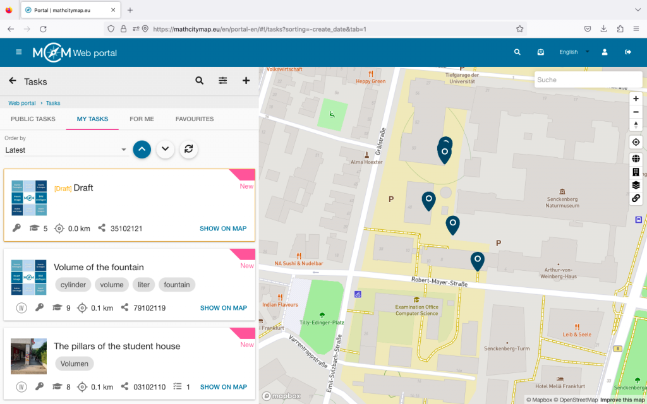
Task: Add a new task with plus icon
Action: click(246, 81)
